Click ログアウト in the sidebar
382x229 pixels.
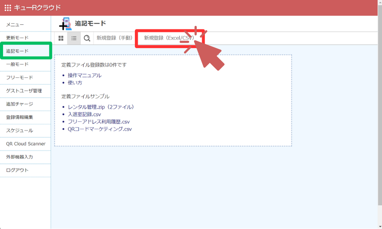(x=25, y=170)
